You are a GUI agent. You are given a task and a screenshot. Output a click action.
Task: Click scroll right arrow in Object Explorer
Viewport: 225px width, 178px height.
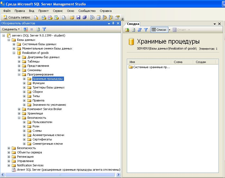pyautogui.click(x=118, y=174)
